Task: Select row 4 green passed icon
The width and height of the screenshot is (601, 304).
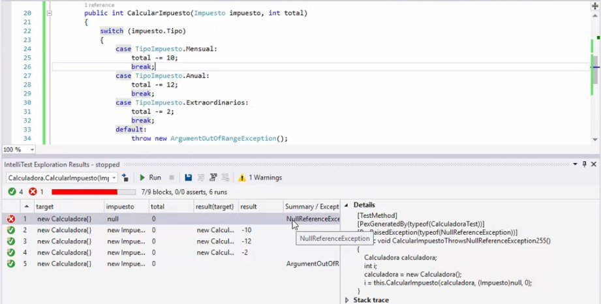Action: click(11, 252)
